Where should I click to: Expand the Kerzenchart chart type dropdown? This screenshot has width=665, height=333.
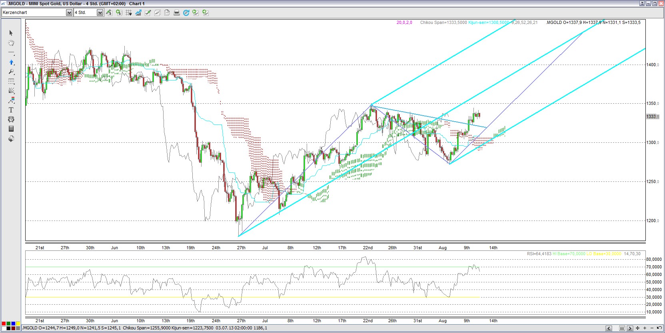pos(69,13)
